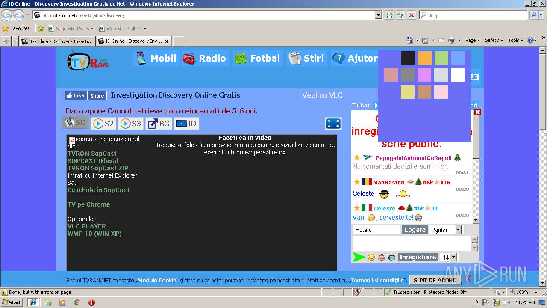Dismiss cookie bar with red X
This screenshot has width=547, height=308.
point(468,279)
